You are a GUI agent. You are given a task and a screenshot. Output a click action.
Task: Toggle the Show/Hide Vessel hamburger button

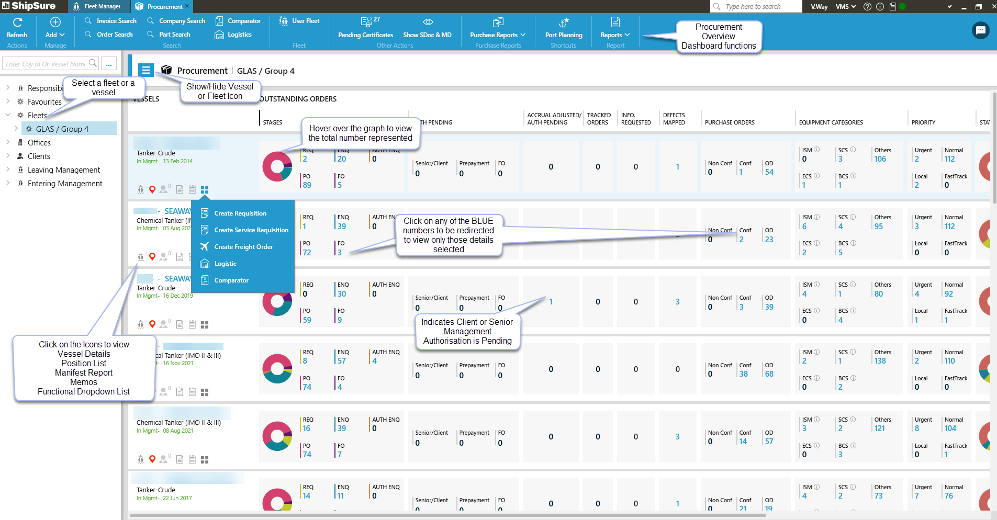(x=146, y=70)
